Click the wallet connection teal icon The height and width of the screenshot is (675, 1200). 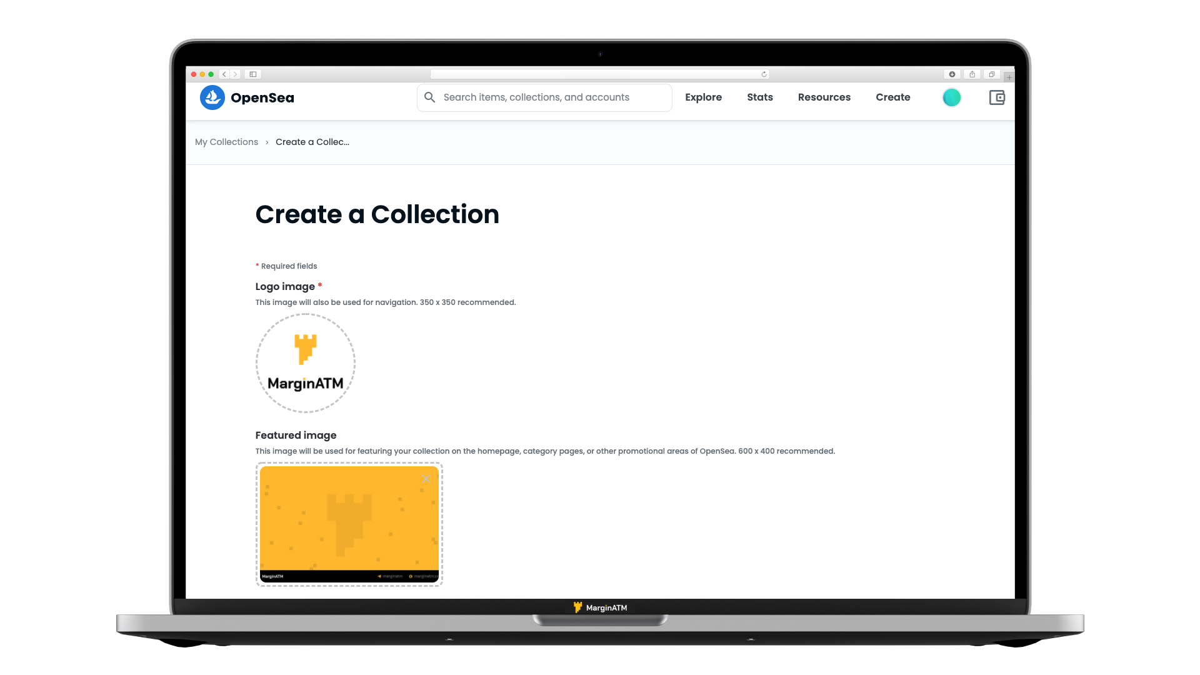952,97
